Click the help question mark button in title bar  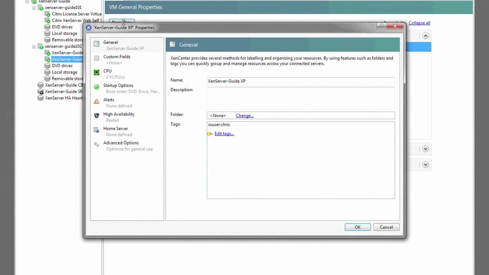point(381,26)
